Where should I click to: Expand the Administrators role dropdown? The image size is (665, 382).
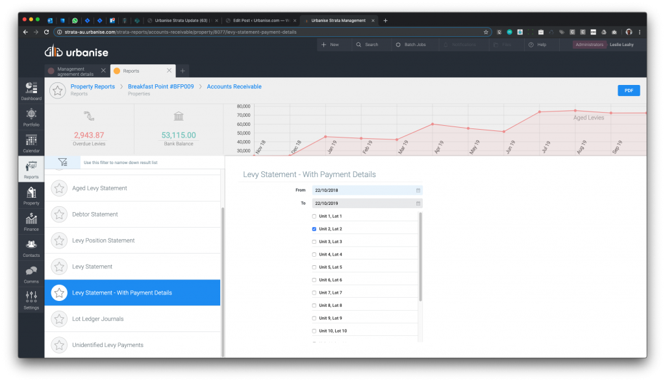point(589,45)
